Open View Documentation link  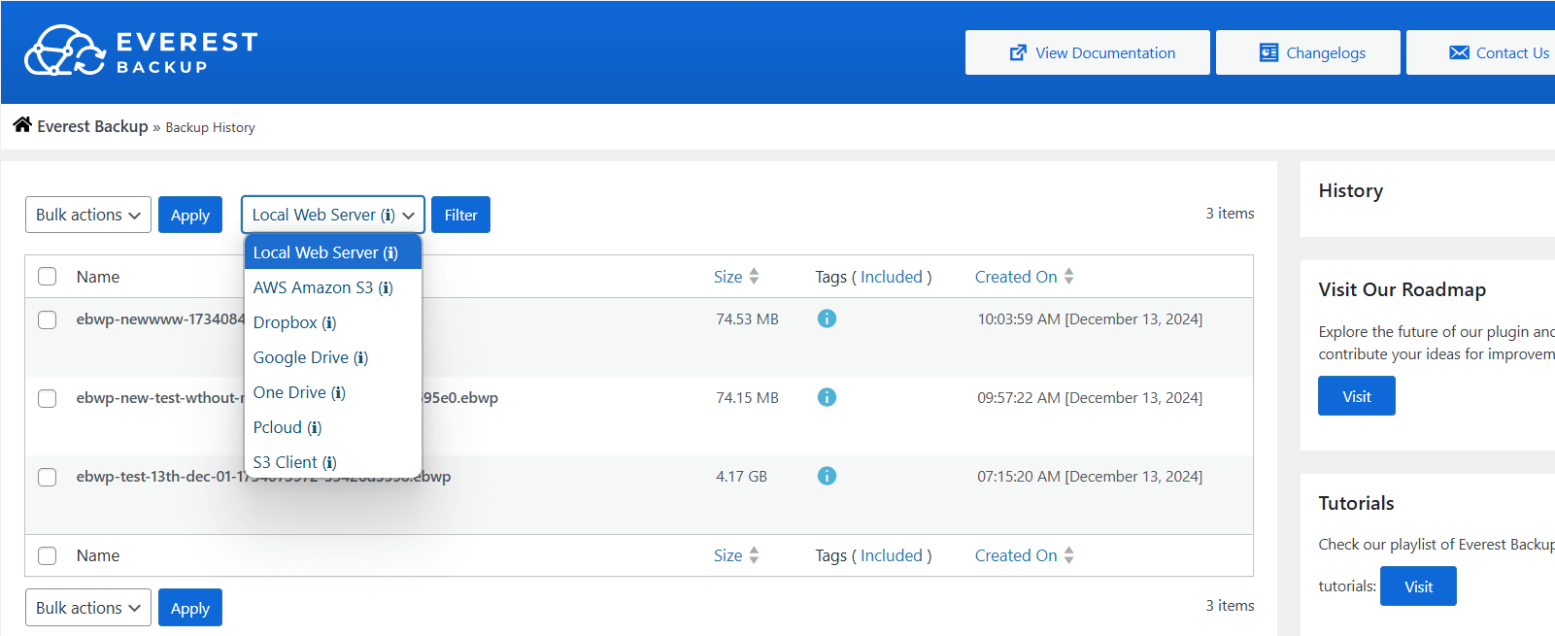(x=1087, y=52)
